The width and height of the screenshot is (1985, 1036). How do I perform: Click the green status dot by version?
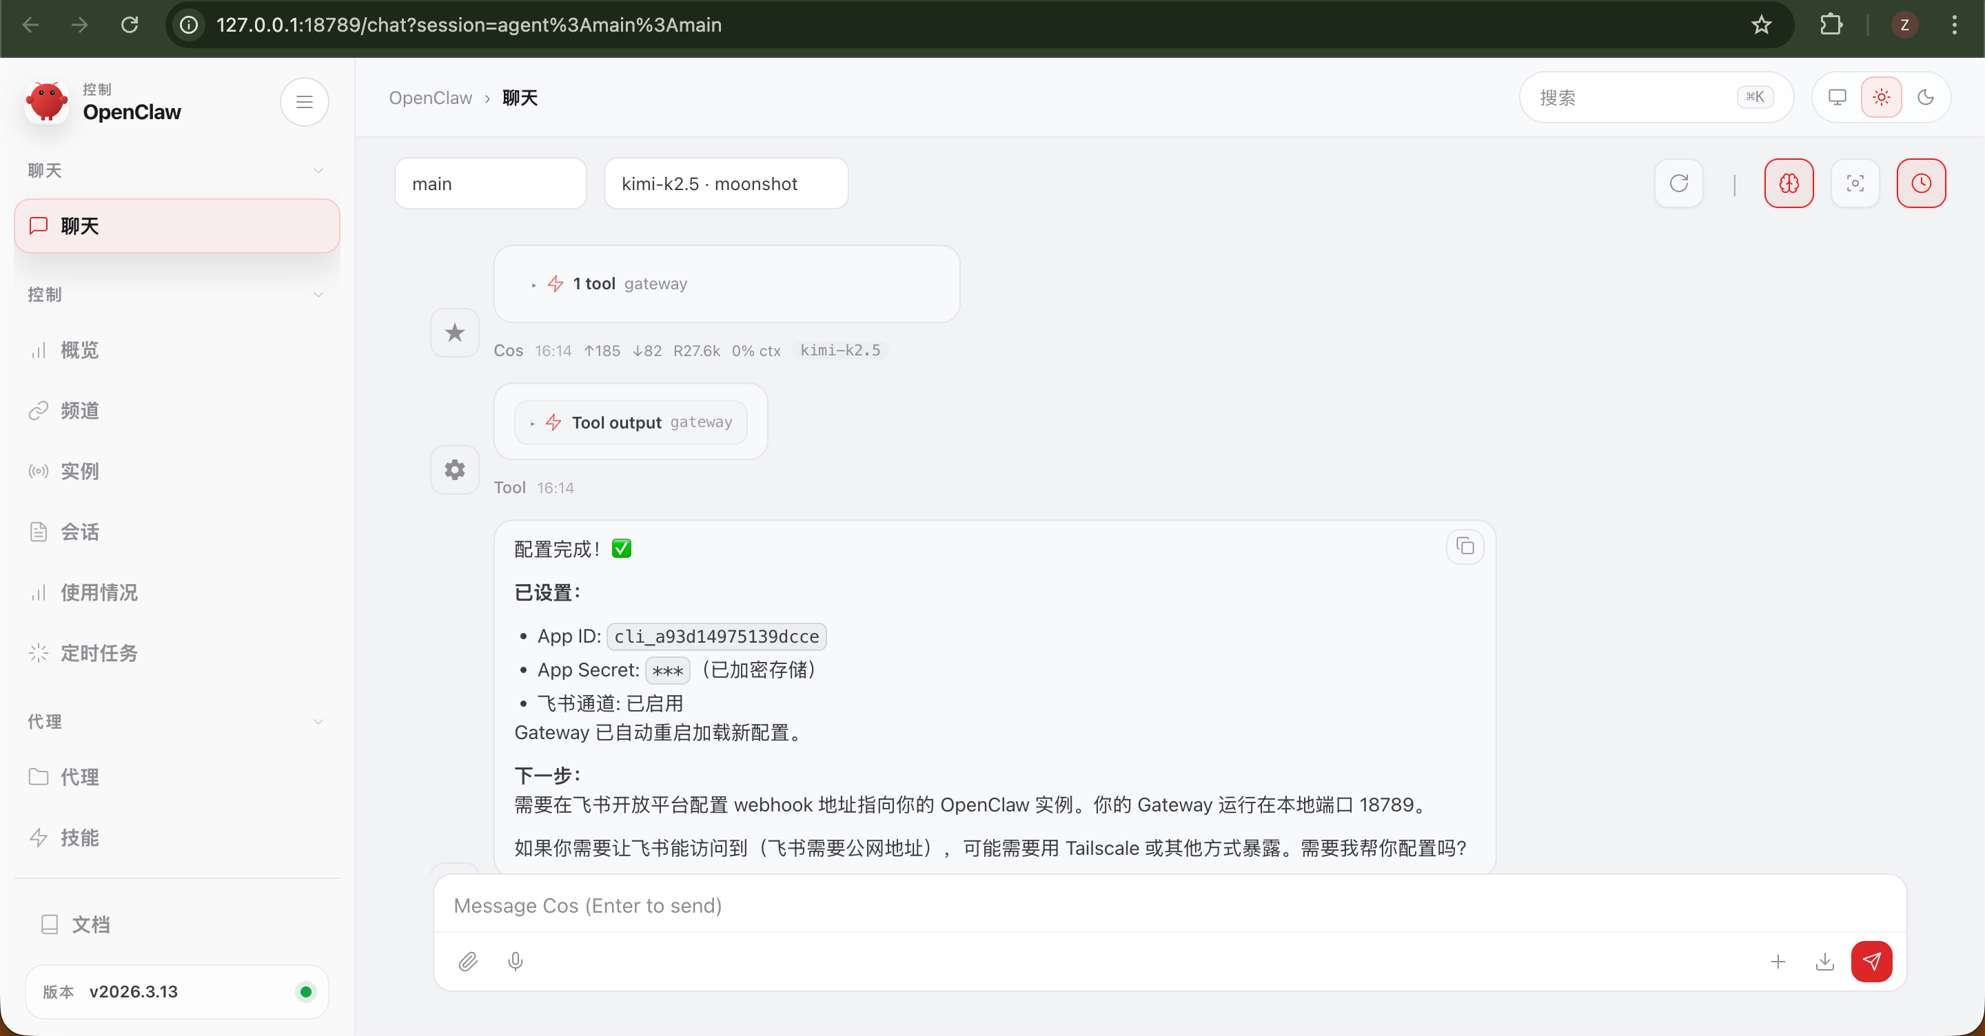306,992
